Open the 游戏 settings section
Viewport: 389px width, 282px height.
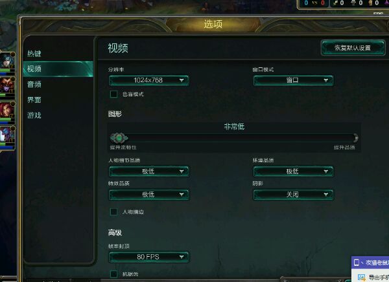(x=34, y=115)
